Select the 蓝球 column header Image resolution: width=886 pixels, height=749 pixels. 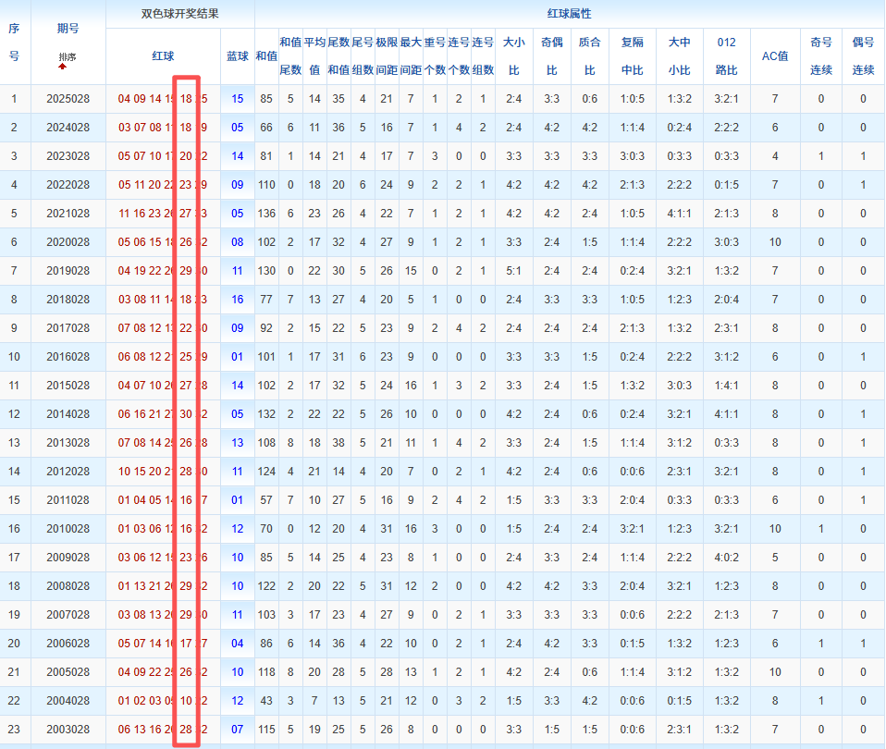(x=238, y=56)
